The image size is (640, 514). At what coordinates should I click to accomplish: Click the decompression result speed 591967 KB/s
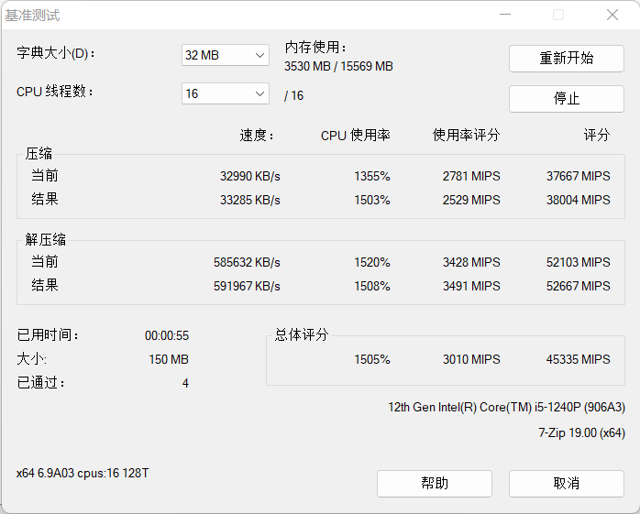(247, 286)
